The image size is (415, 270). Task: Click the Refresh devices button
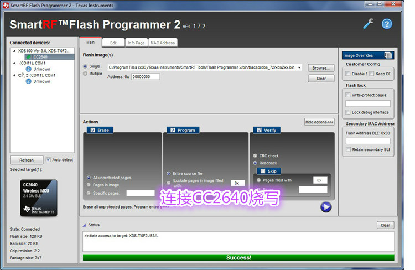pyautogui.click(x=27, y=160)
